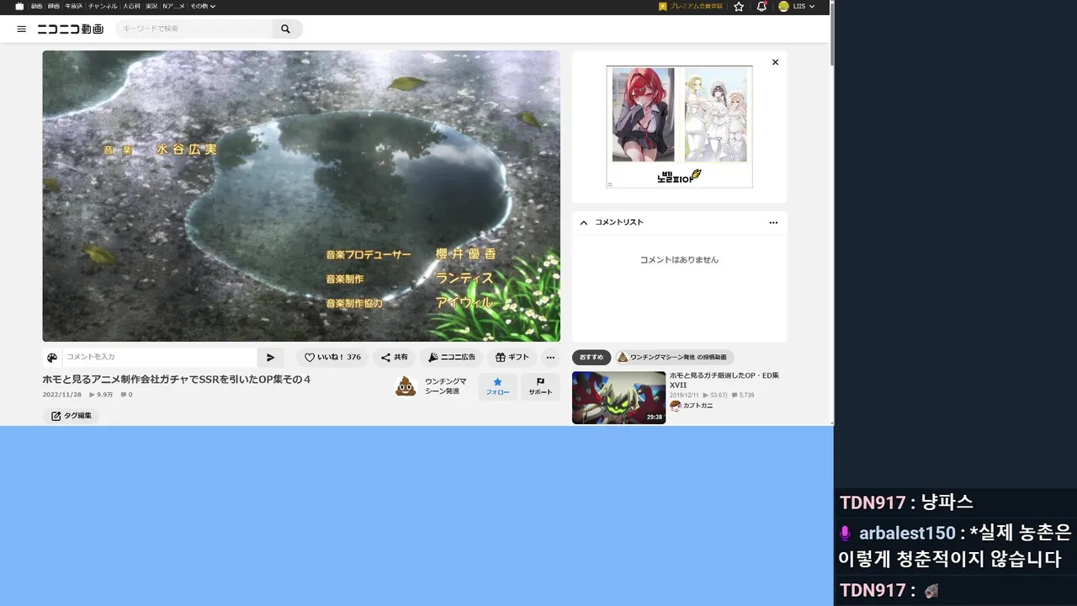
Task: Click the サポート flag button
Action: [x=540, y=386]
